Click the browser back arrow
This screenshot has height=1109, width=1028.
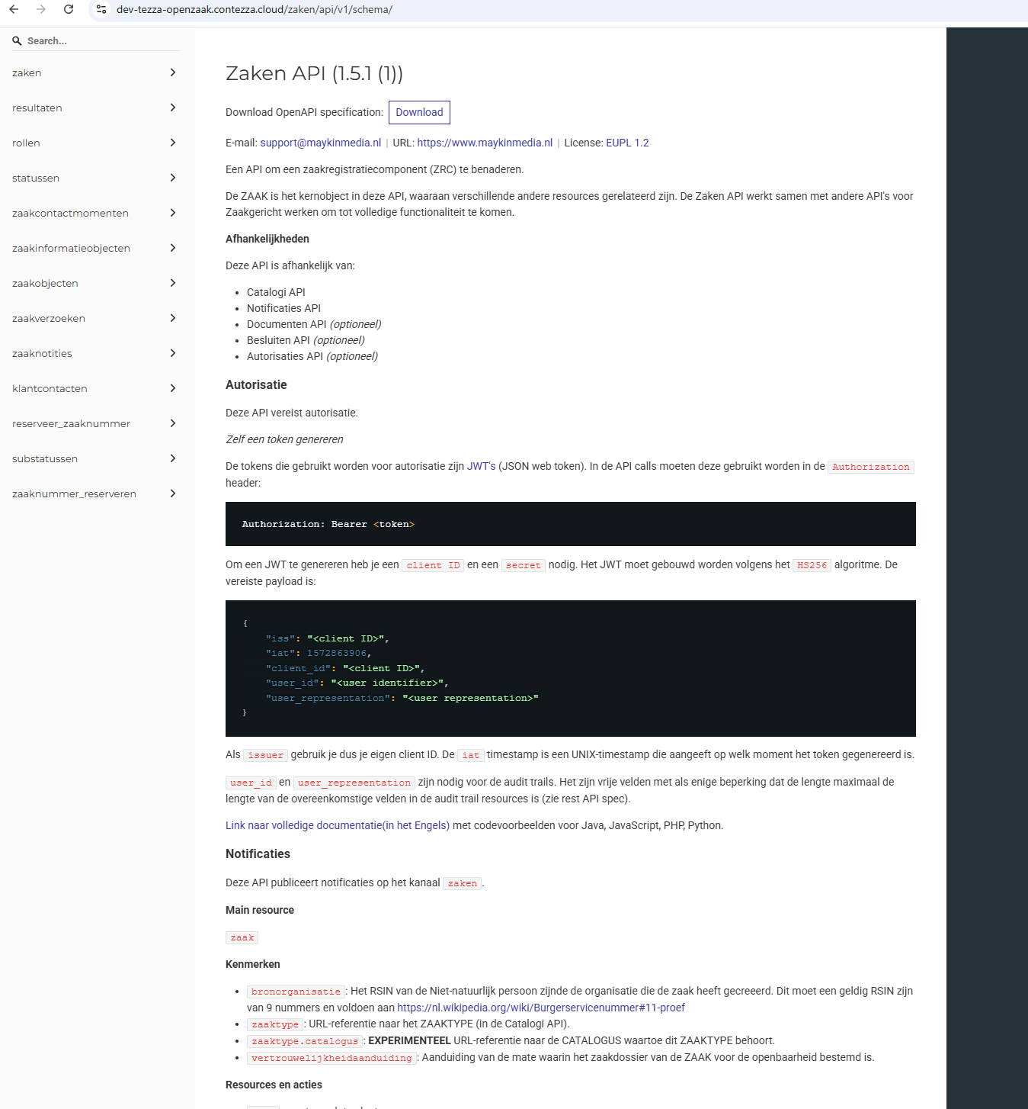[14, 9]
